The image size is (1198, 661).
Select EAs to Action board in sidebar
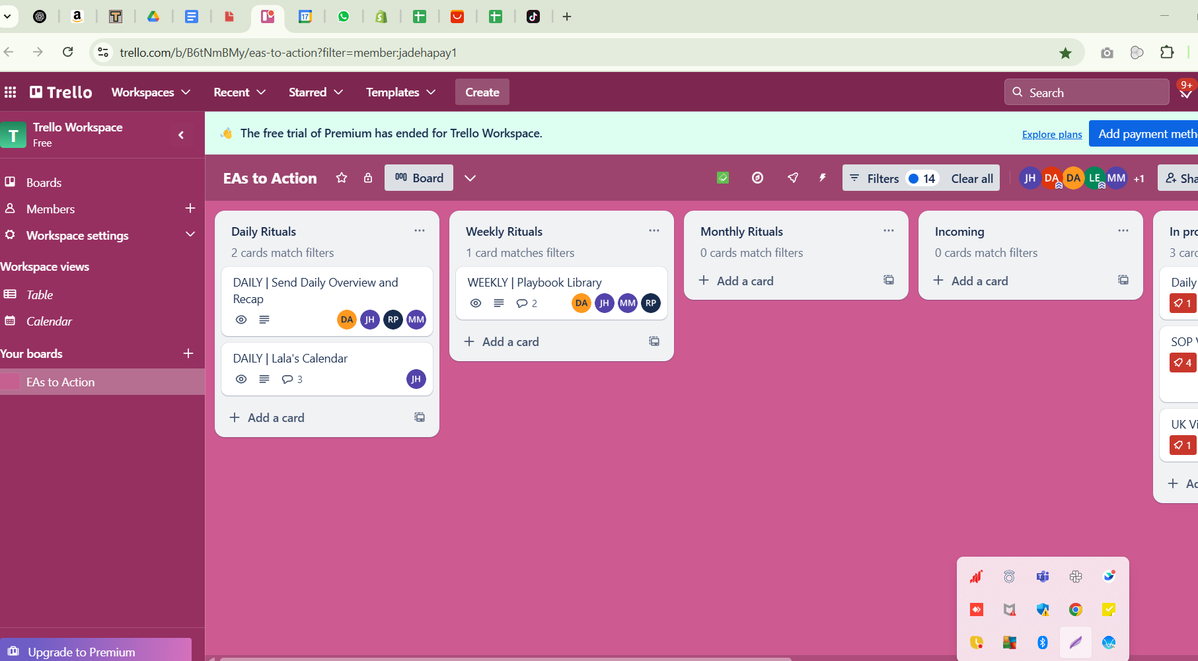click(x=102, y=382)
